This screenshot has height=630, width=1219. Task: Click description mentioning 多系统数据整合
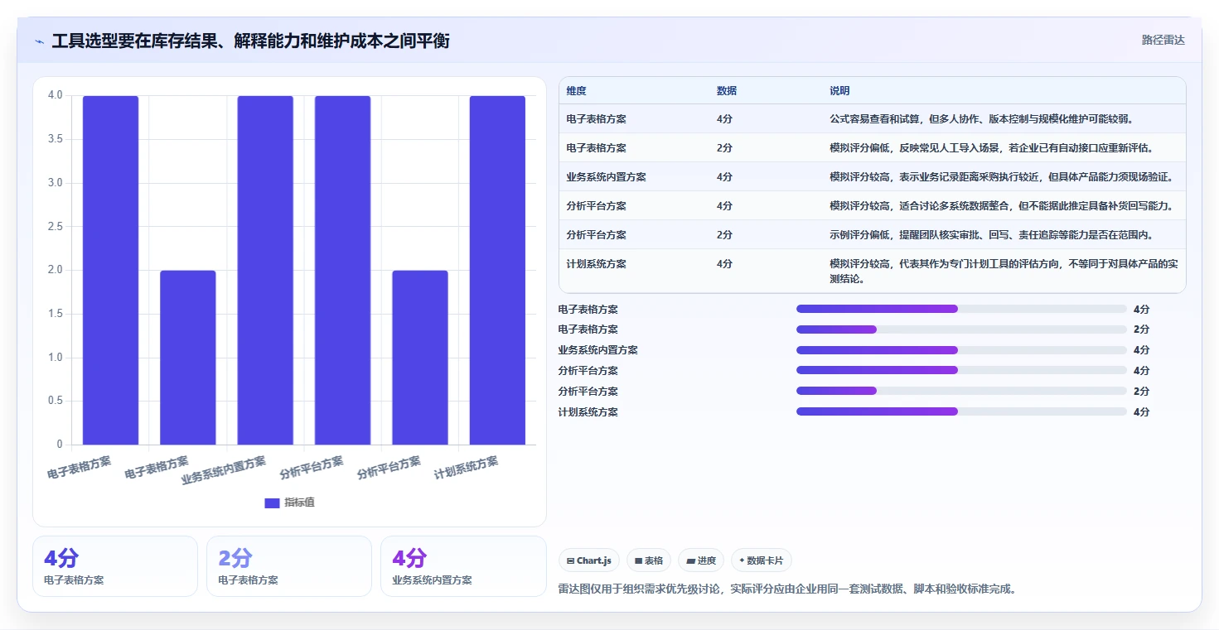click(x=1001, y=206)
